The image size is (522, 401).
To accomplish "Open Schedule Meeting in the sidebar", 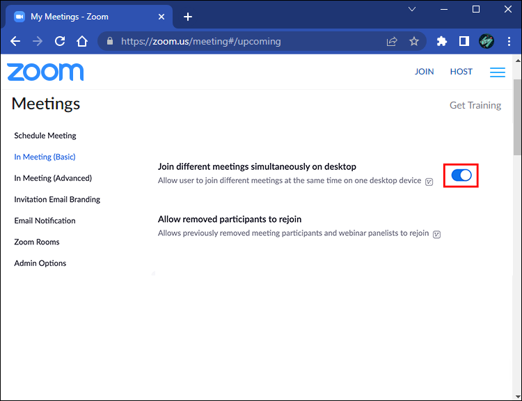I will coord(45,136).
